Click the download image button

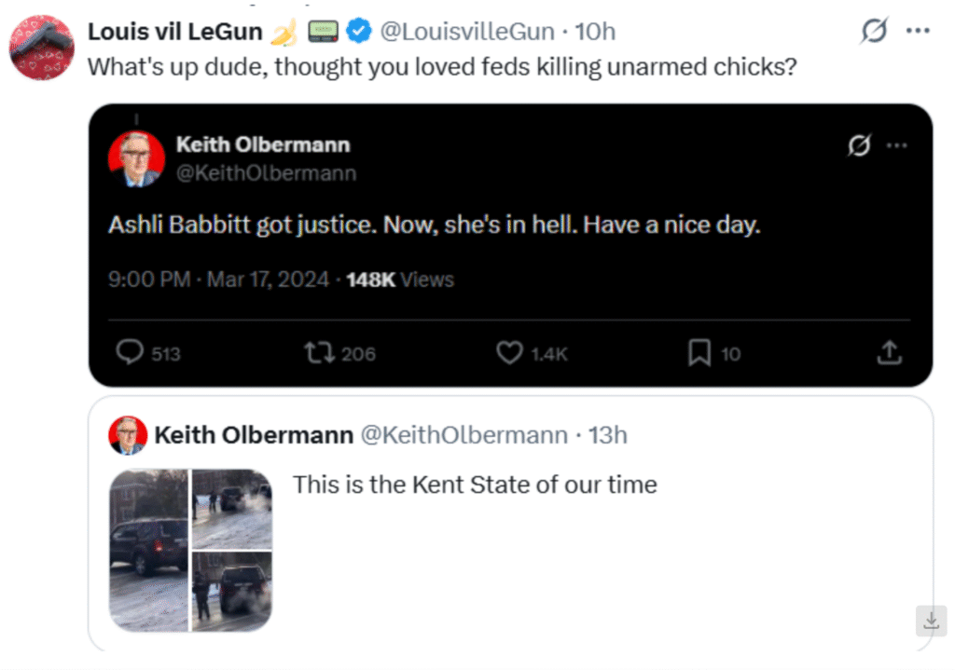930,620
